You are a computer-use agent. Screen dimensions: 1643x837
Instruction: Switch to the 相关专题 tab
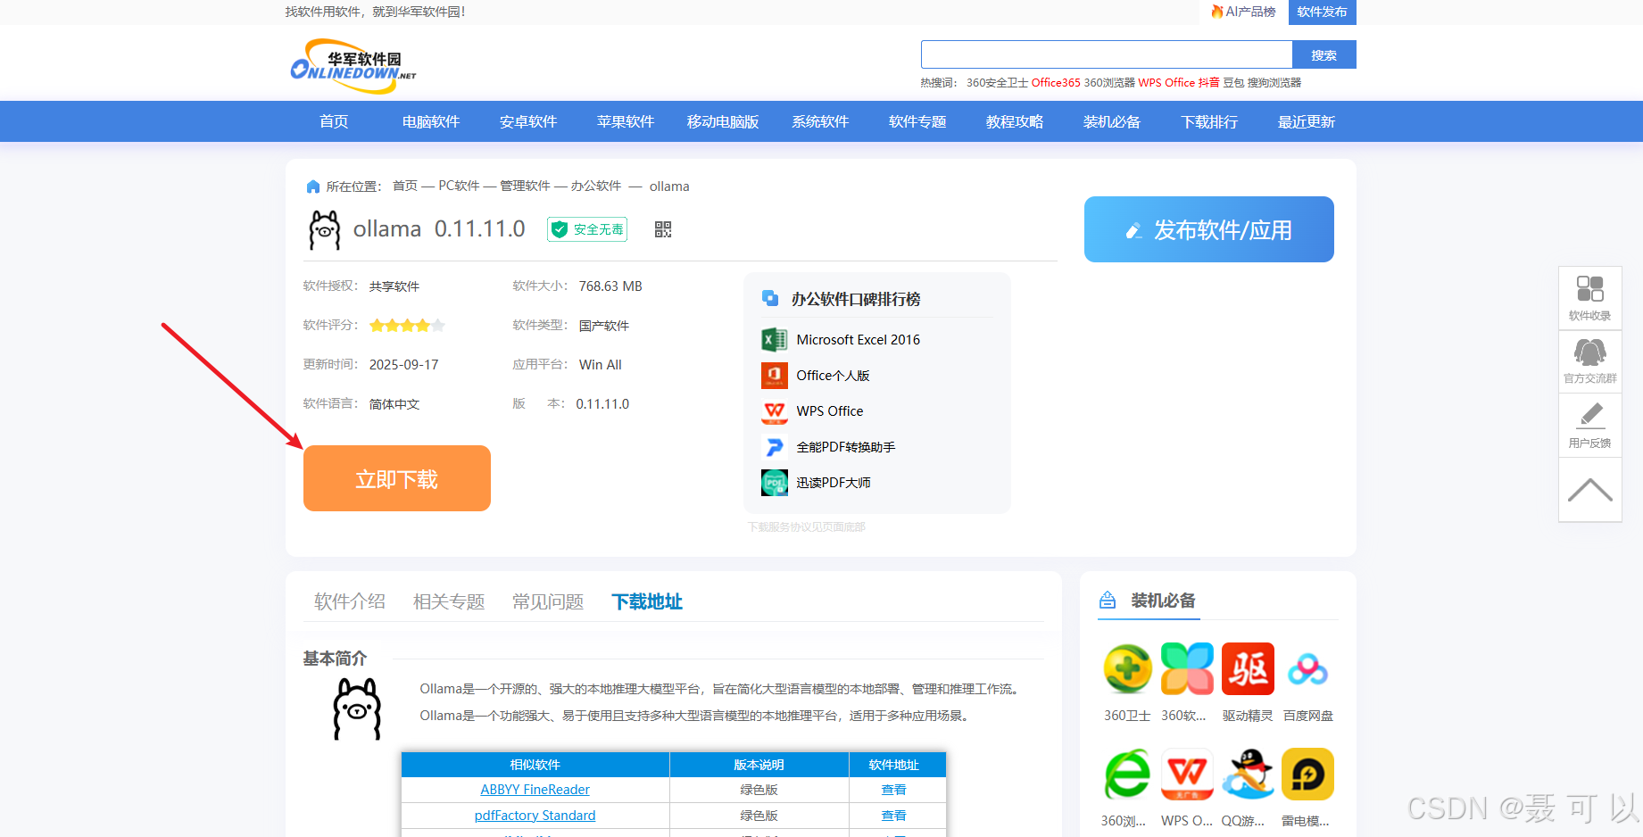click(x=449, y=601)
